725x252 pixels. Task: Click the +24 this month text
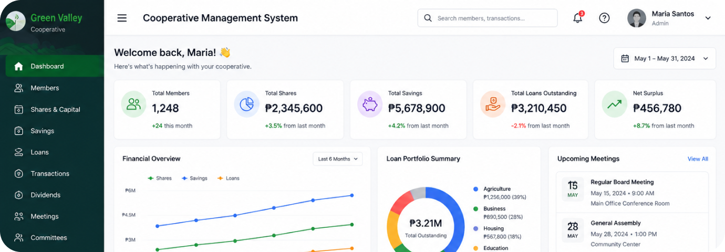click(x=172, y=126)
